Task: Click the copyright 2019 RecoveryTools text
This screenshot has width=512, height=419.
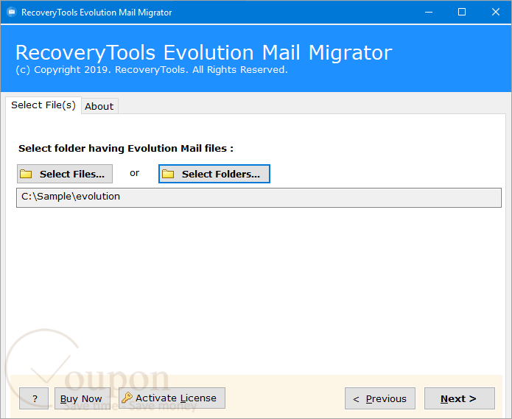Action: (x=152, y=70)
